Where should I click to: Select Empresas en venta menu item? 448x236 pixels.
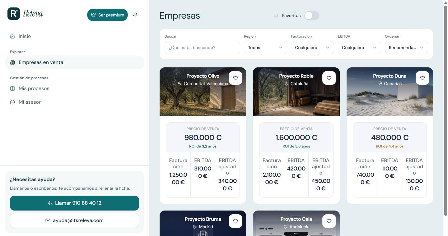pos(74,62)
